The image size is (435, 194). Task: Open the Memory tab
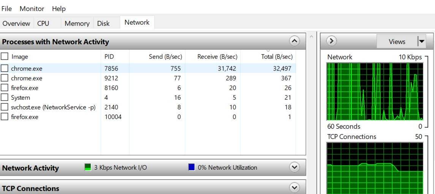point(77,23)
